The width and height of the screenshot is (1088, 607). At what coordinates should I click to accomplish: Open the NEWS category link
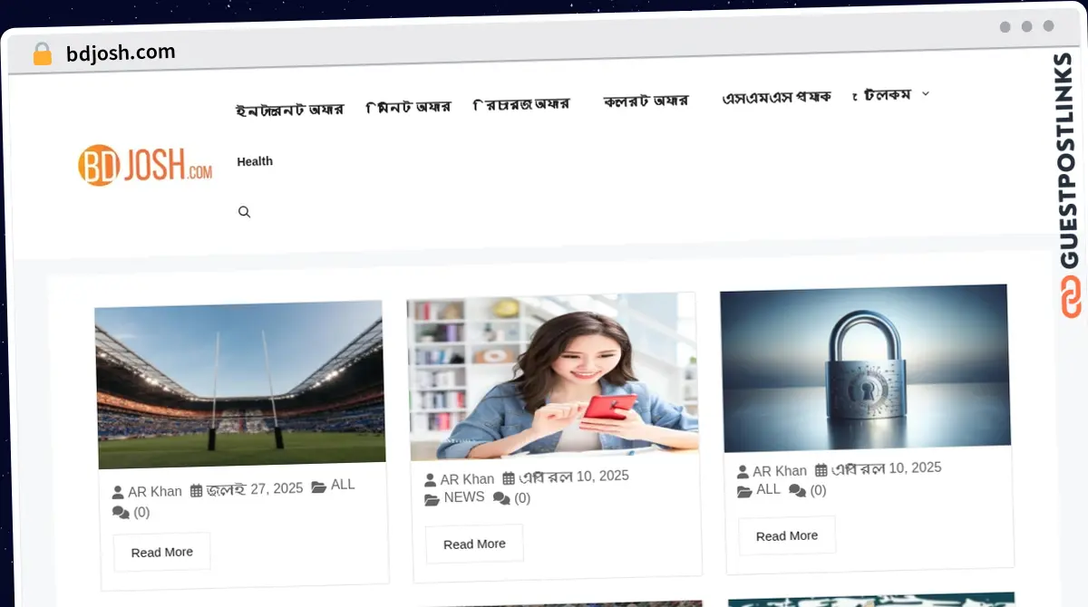(464, 496)
